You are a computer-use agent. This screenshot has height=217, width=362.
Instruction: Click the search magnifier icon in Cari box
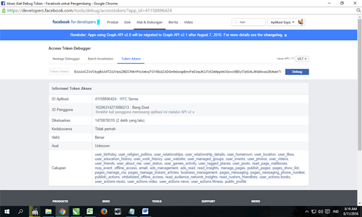pos(236,22)
